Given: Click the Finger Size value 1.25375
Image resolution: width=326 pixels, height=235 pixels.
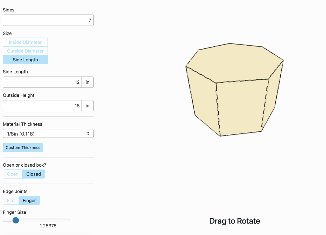Looking at the screenshot, I should tap(48, 226).
